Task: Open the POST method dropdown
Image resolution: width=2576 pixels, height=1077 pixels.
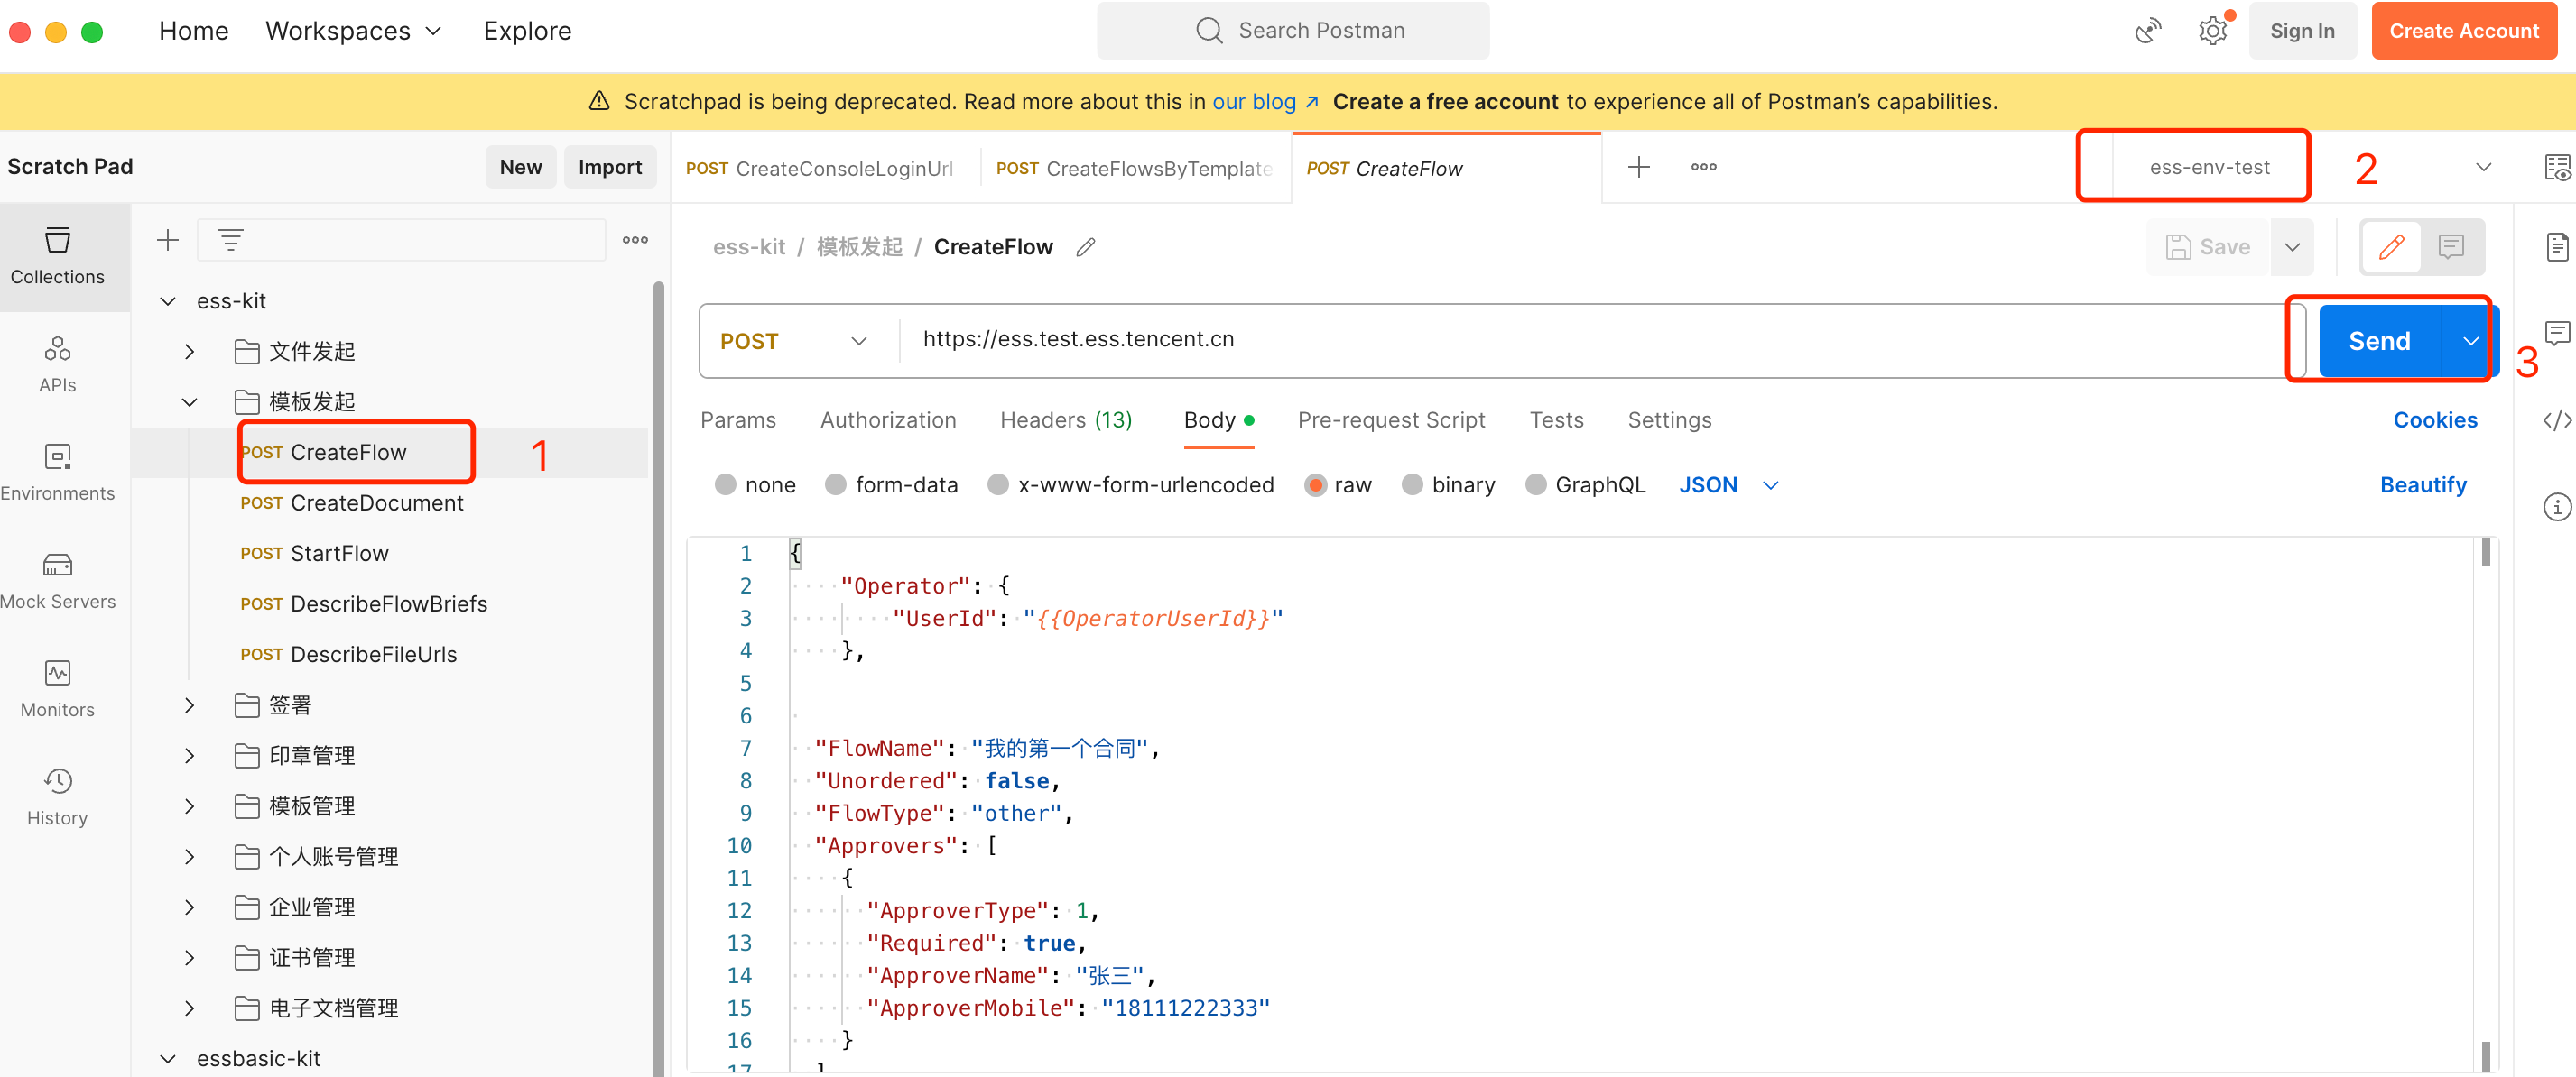Action: click(794, 341)
